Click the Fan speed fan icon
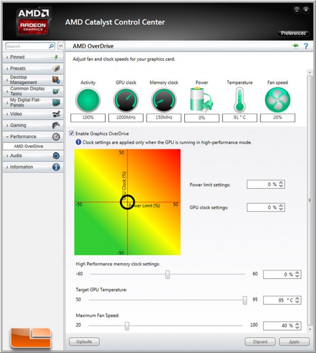Screen dimensions: 316x353 pos(277,100)
